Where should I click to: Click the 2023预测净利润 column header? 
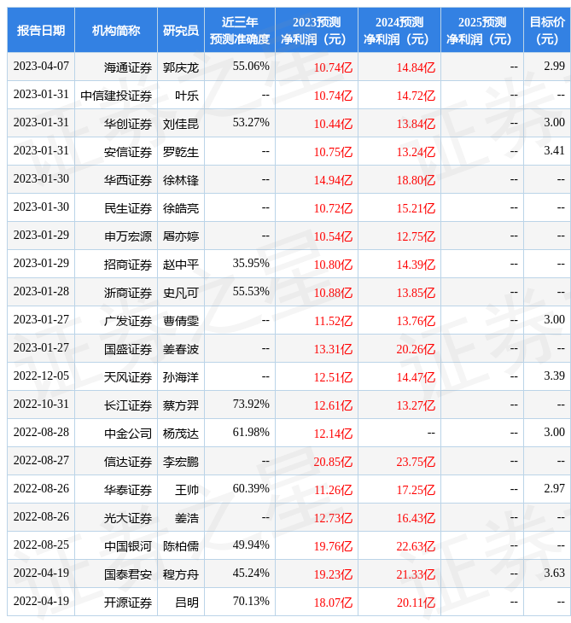(317, 30)
